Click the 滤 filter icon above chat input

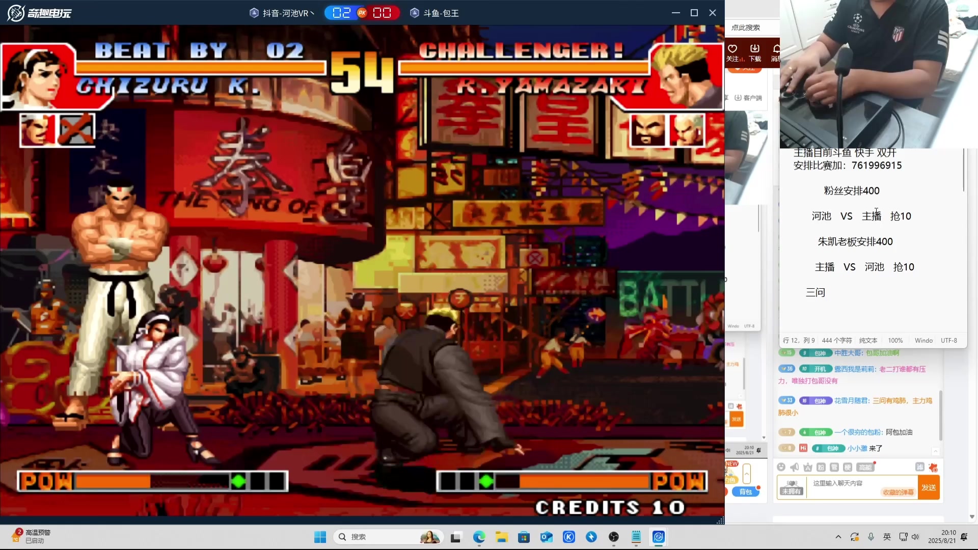click(919, 467)
